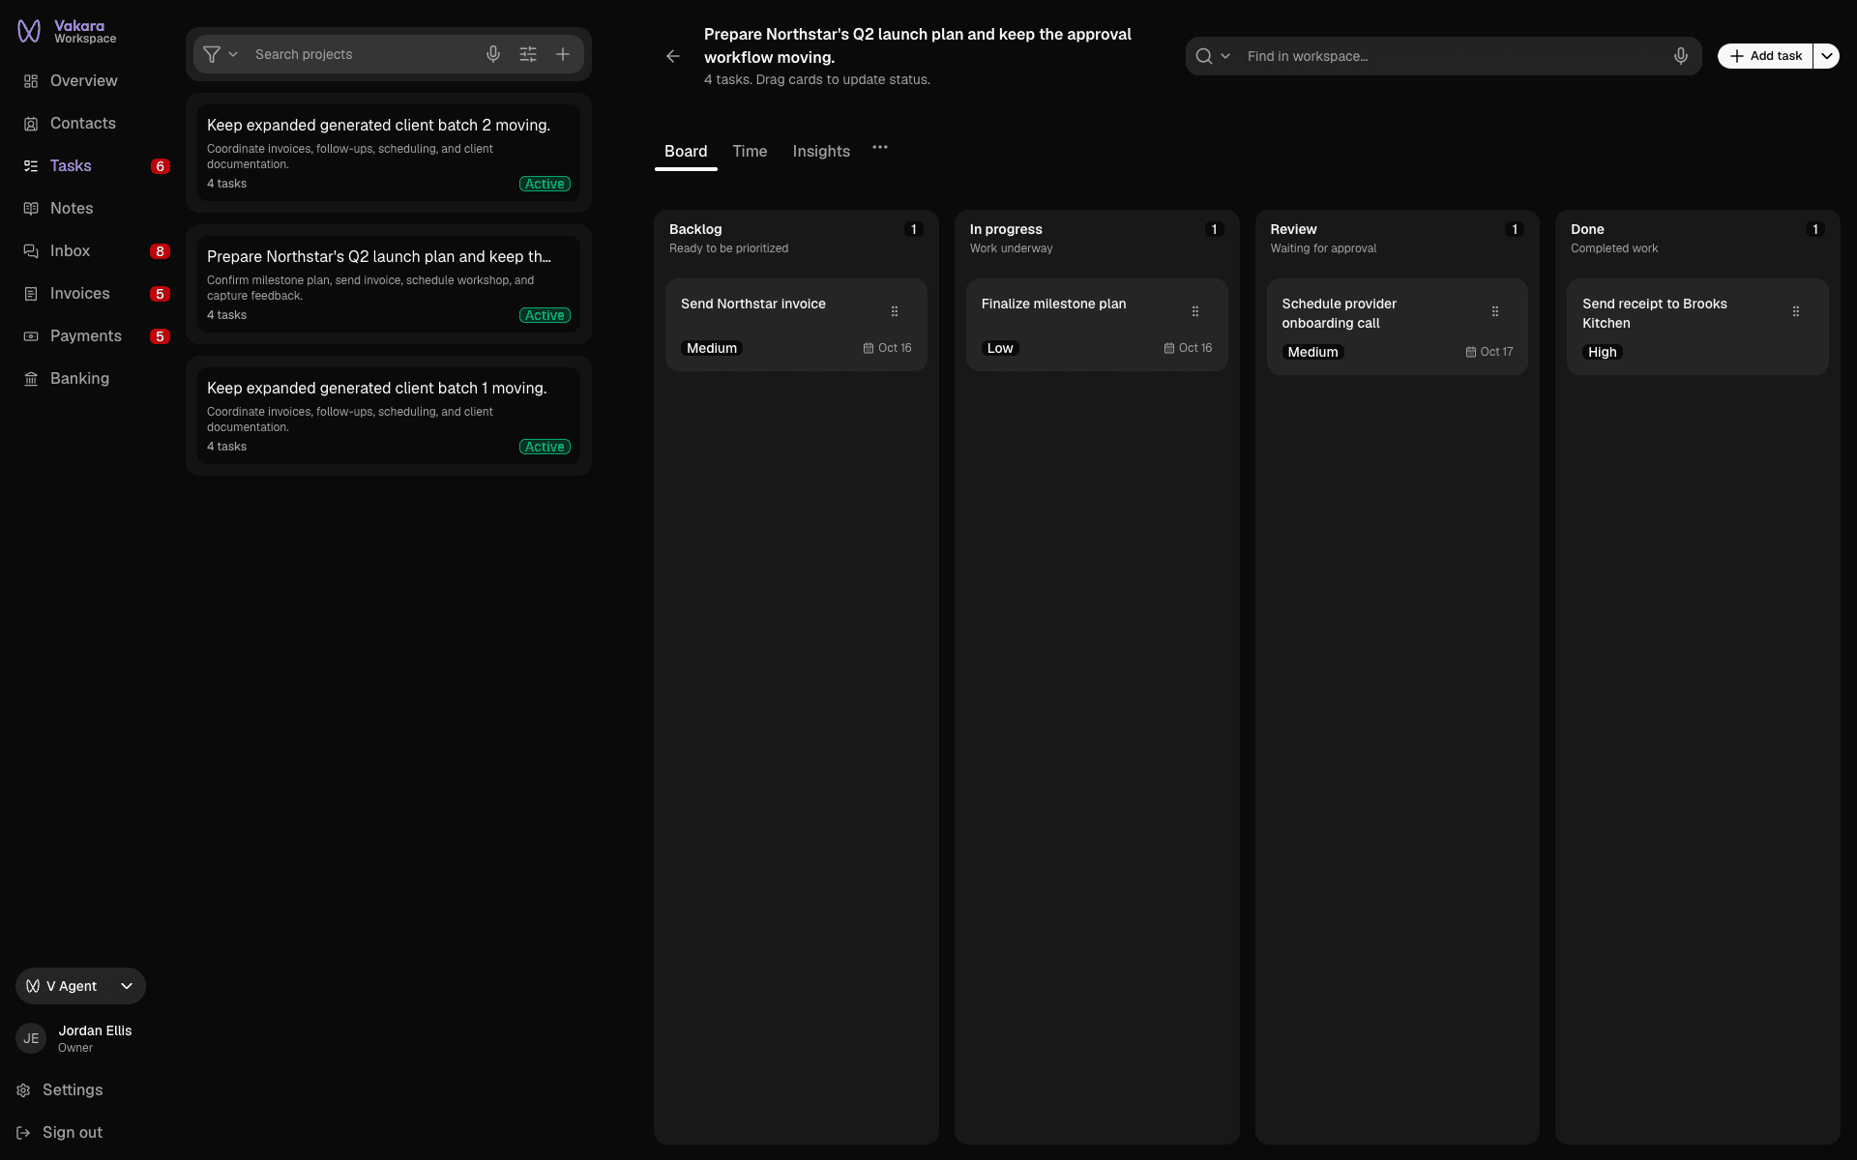Click the Oct 17 due date

[x=1489, y=352]
